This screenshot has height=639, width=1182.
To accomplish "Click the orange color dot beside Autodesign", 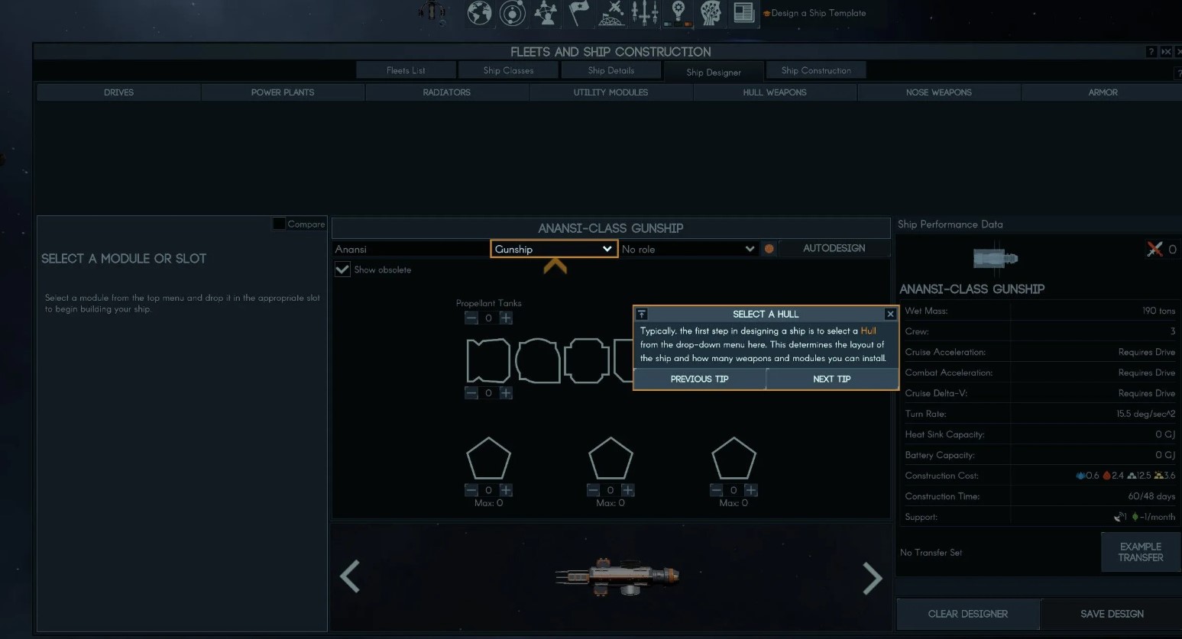I will click(769, 249).
